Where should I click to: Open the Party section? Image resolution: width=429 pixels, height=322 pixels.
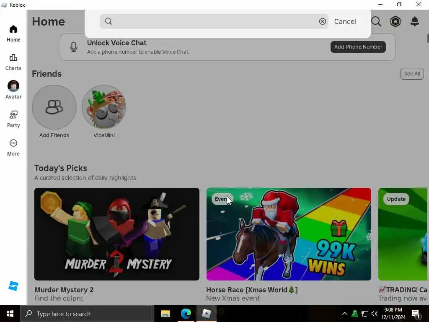click(x=13, y=119)
